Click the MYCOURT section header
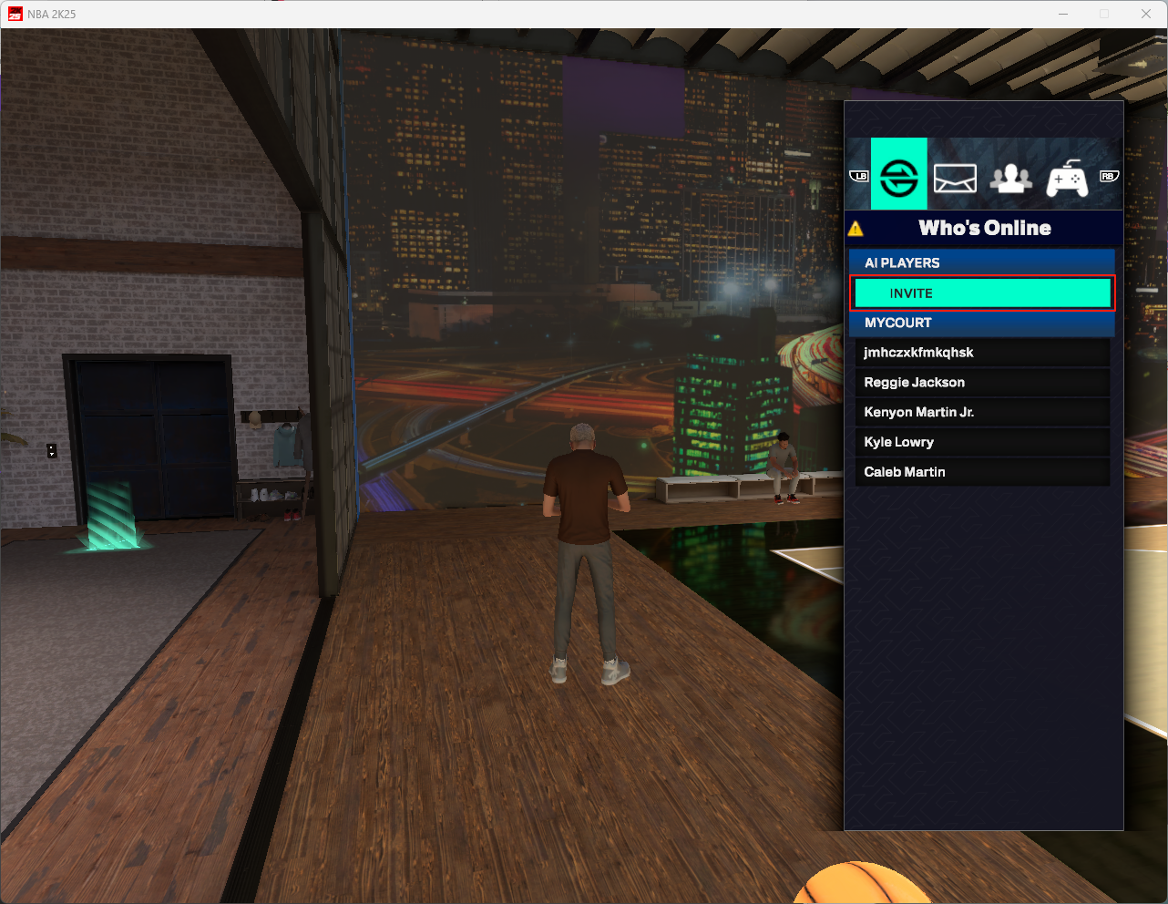Screen dimensions: 1168x904 [x=982, y=323]
